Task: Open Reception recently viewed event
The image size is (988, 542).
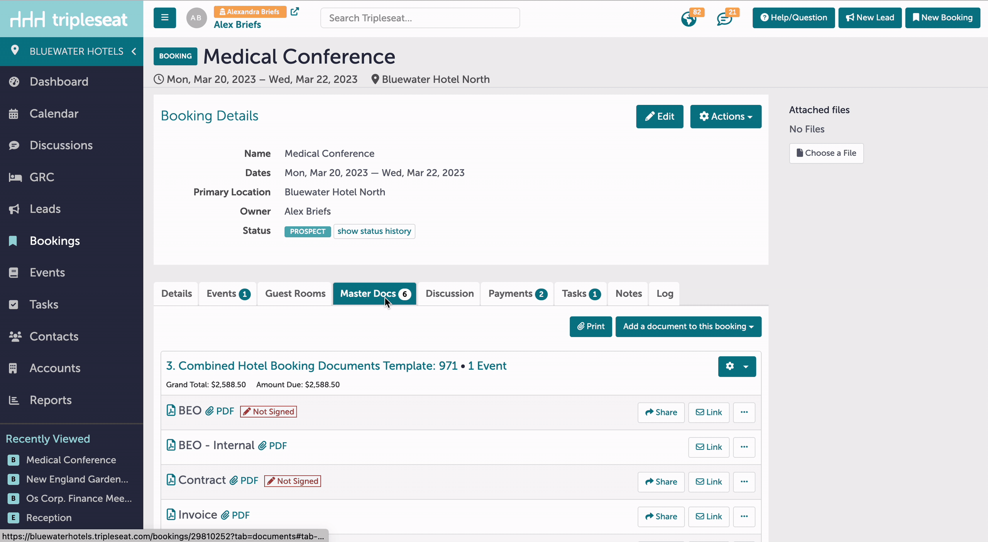Action: (49, 518)
